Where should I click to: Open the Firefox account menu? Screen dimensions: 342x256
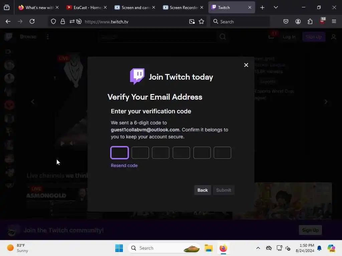click(x=298, y=21)
